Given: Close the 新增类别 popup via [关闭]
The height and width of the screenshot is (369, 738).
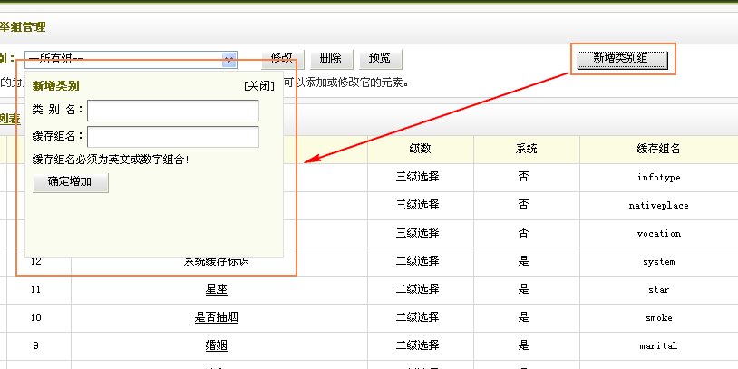Looking at the screenshot, I should coord(259,85).
